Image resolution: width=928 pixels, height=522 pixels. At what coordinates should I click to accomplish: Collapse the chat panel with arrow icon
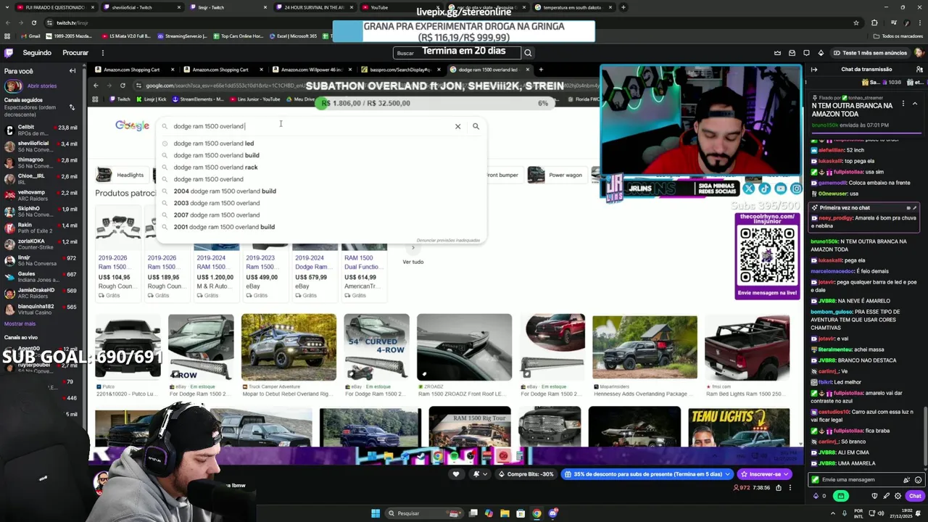[814, 70]
